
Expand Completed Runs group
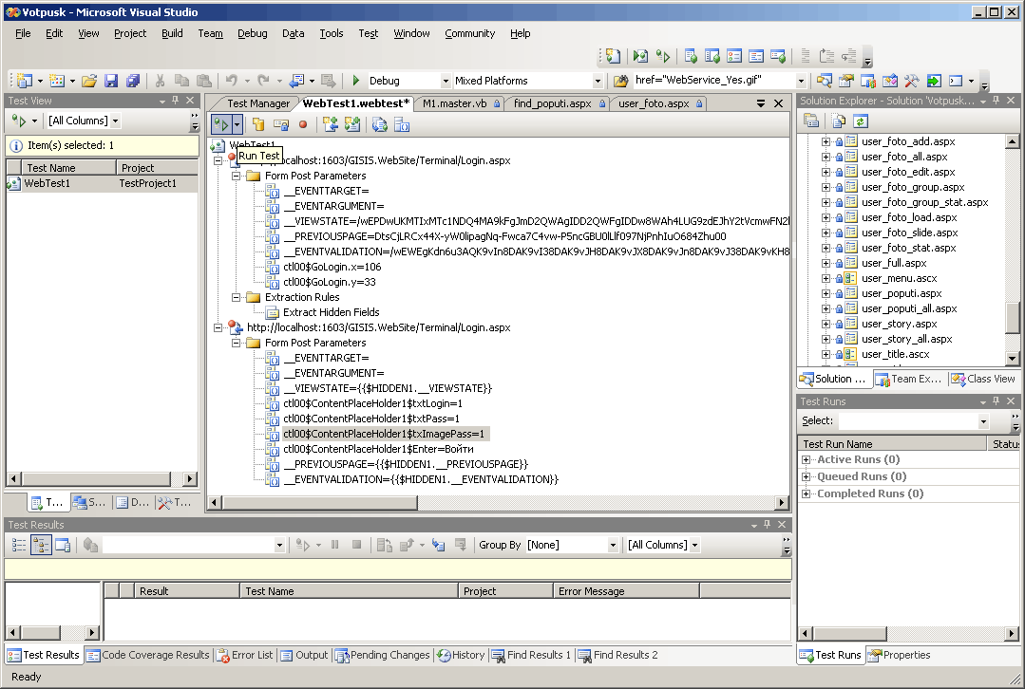point(806,493)
